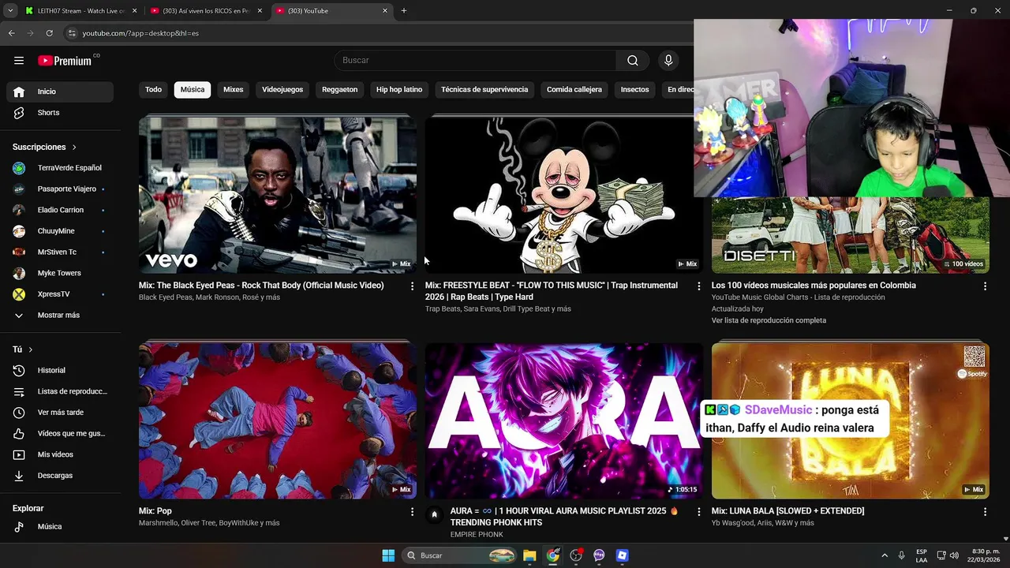Screen dimensions: 1010x568
Task: Click the EMPIRE PHONK channel avatar
Action: click(x=434, y=514)
